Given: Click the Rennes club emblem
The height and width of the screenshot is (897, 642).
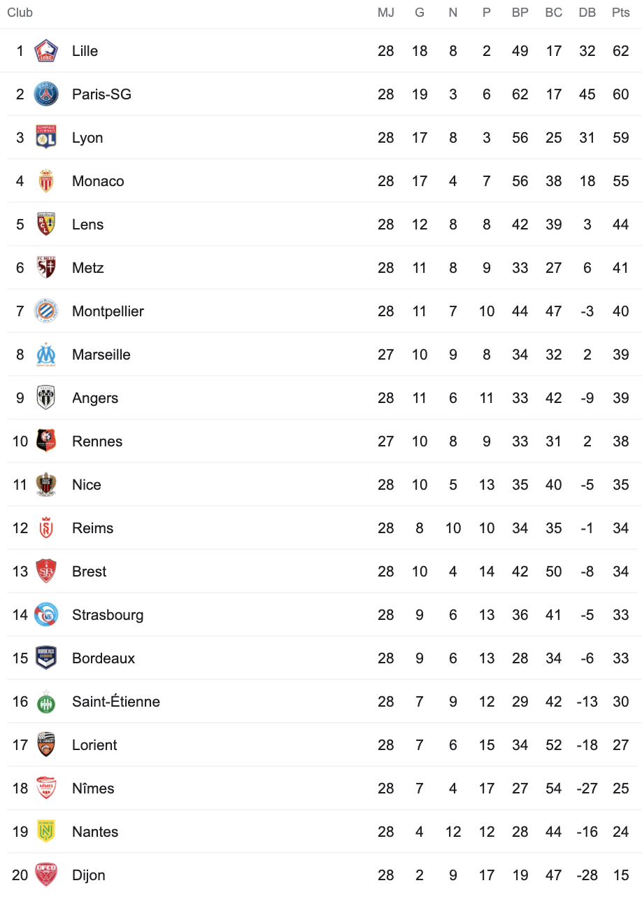Looking at the screenshot, I should [x=46, y=442].
